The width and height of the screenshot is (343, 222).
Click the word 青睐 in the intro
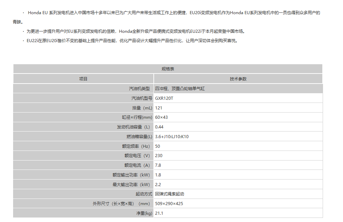coord(17,22)
